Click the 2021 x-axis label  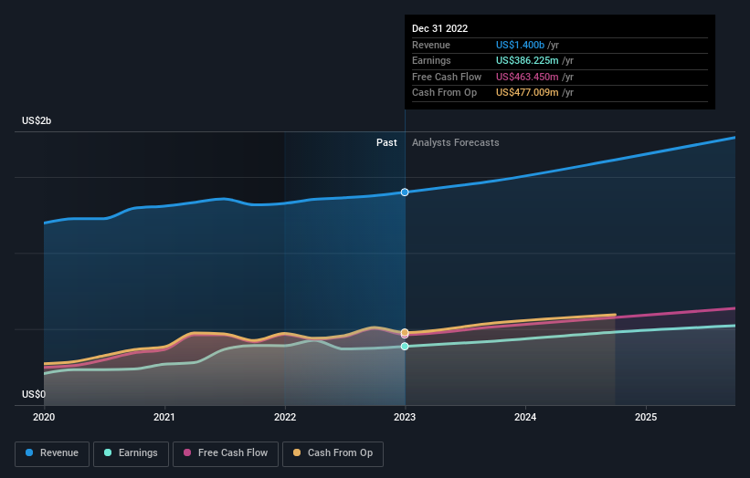tap(164, 417)
